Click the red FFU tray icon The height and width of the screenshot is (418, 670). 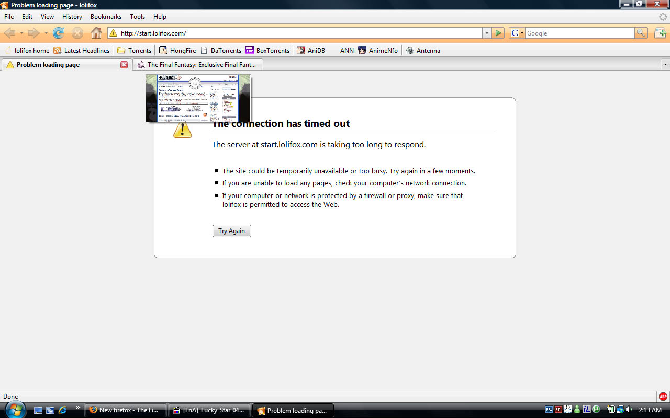(x=559, y=410)
